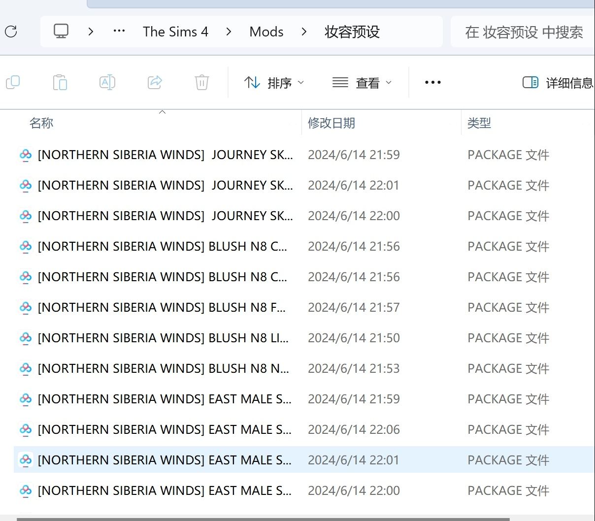Open the 查看 view dropdown
The image size is (595, 521).
point(363,82)
